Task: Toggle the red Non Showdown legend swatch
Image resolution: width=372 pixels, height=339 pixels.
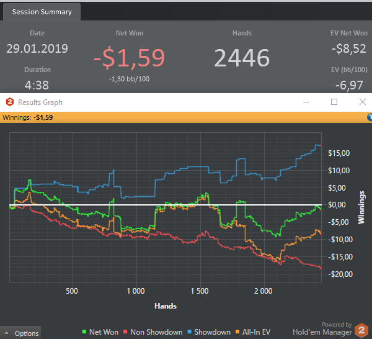Action: click(x=125, y=332)
